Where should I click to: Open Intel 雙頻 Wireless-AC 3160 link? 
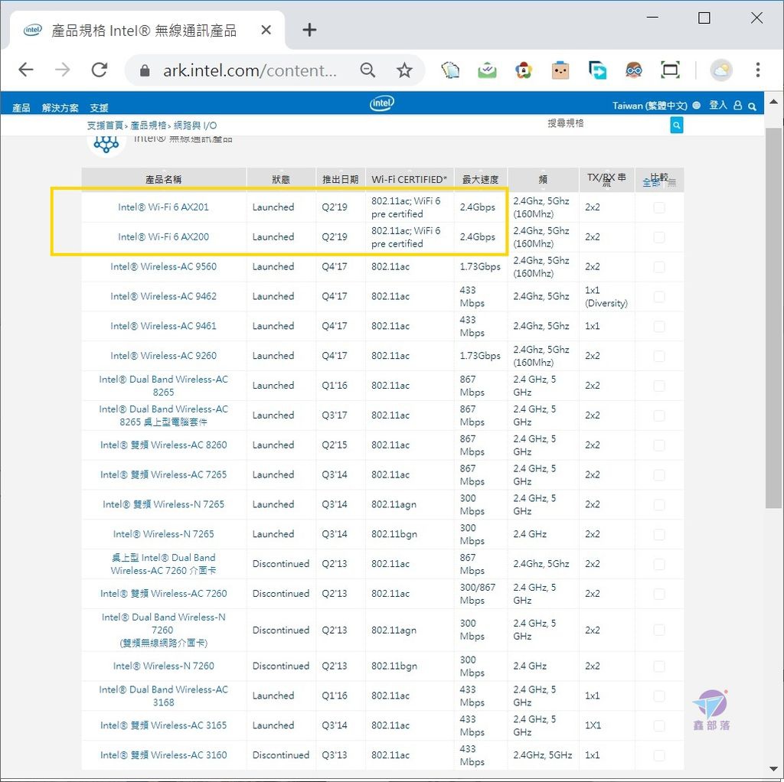[164, 755]
